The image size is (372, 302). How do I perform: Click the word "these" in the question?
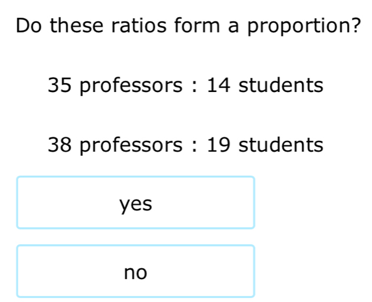[77, 25]
